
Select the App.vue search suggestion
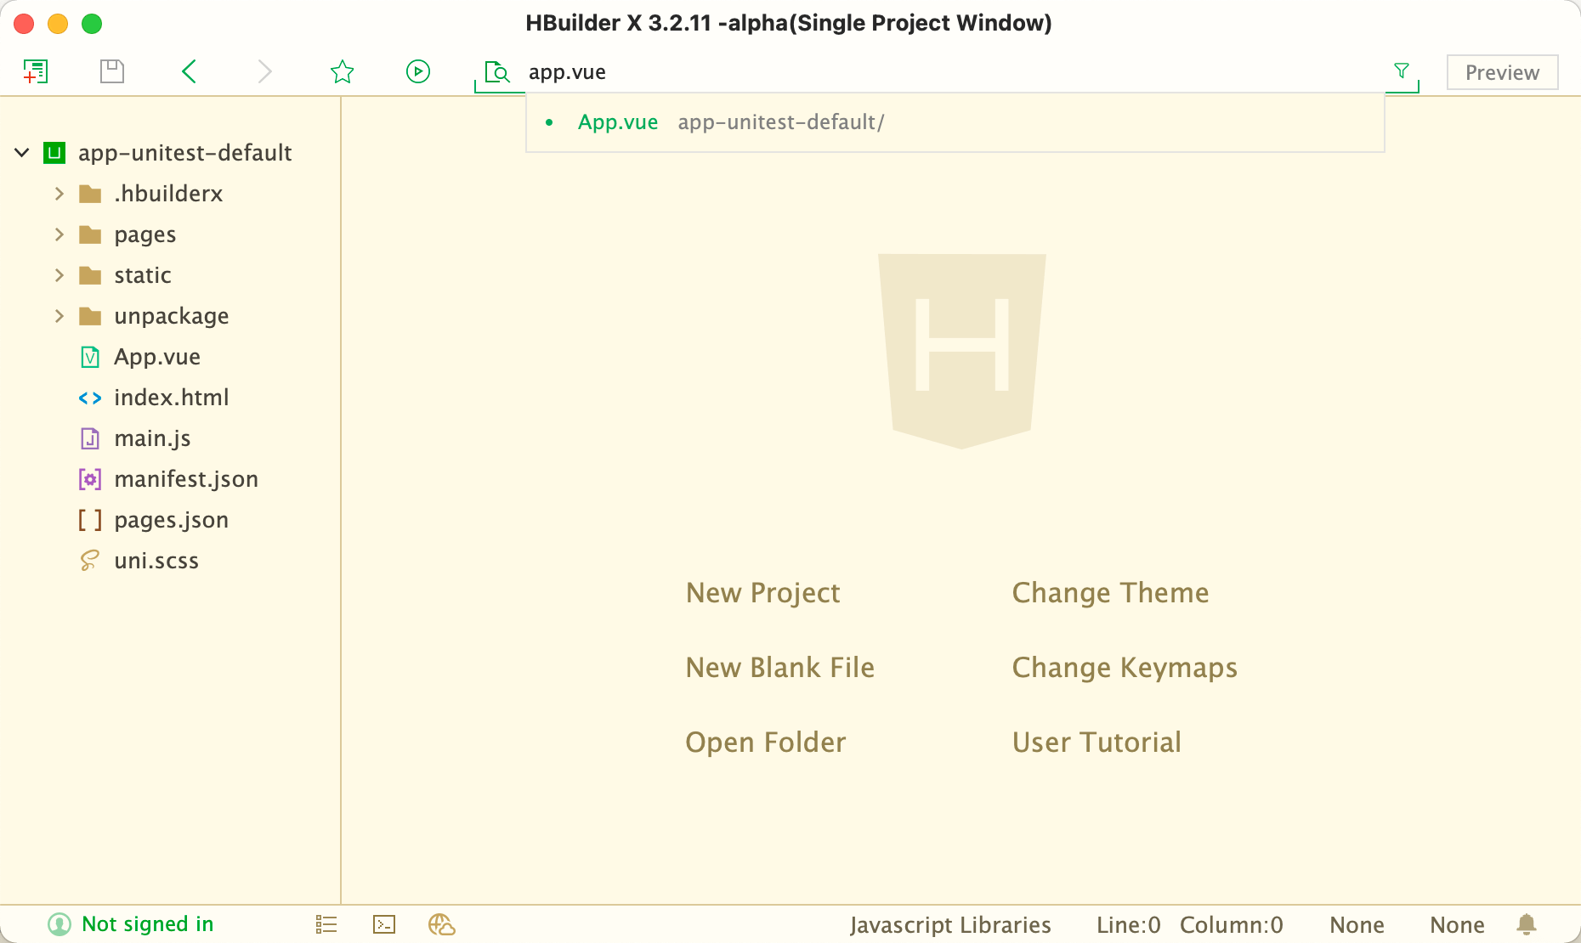[x=618, y=121]
